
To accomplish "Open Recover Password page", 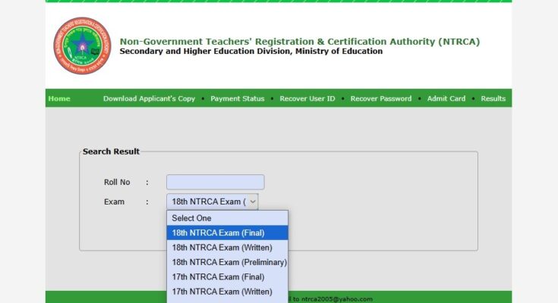I will pos(381,98).
